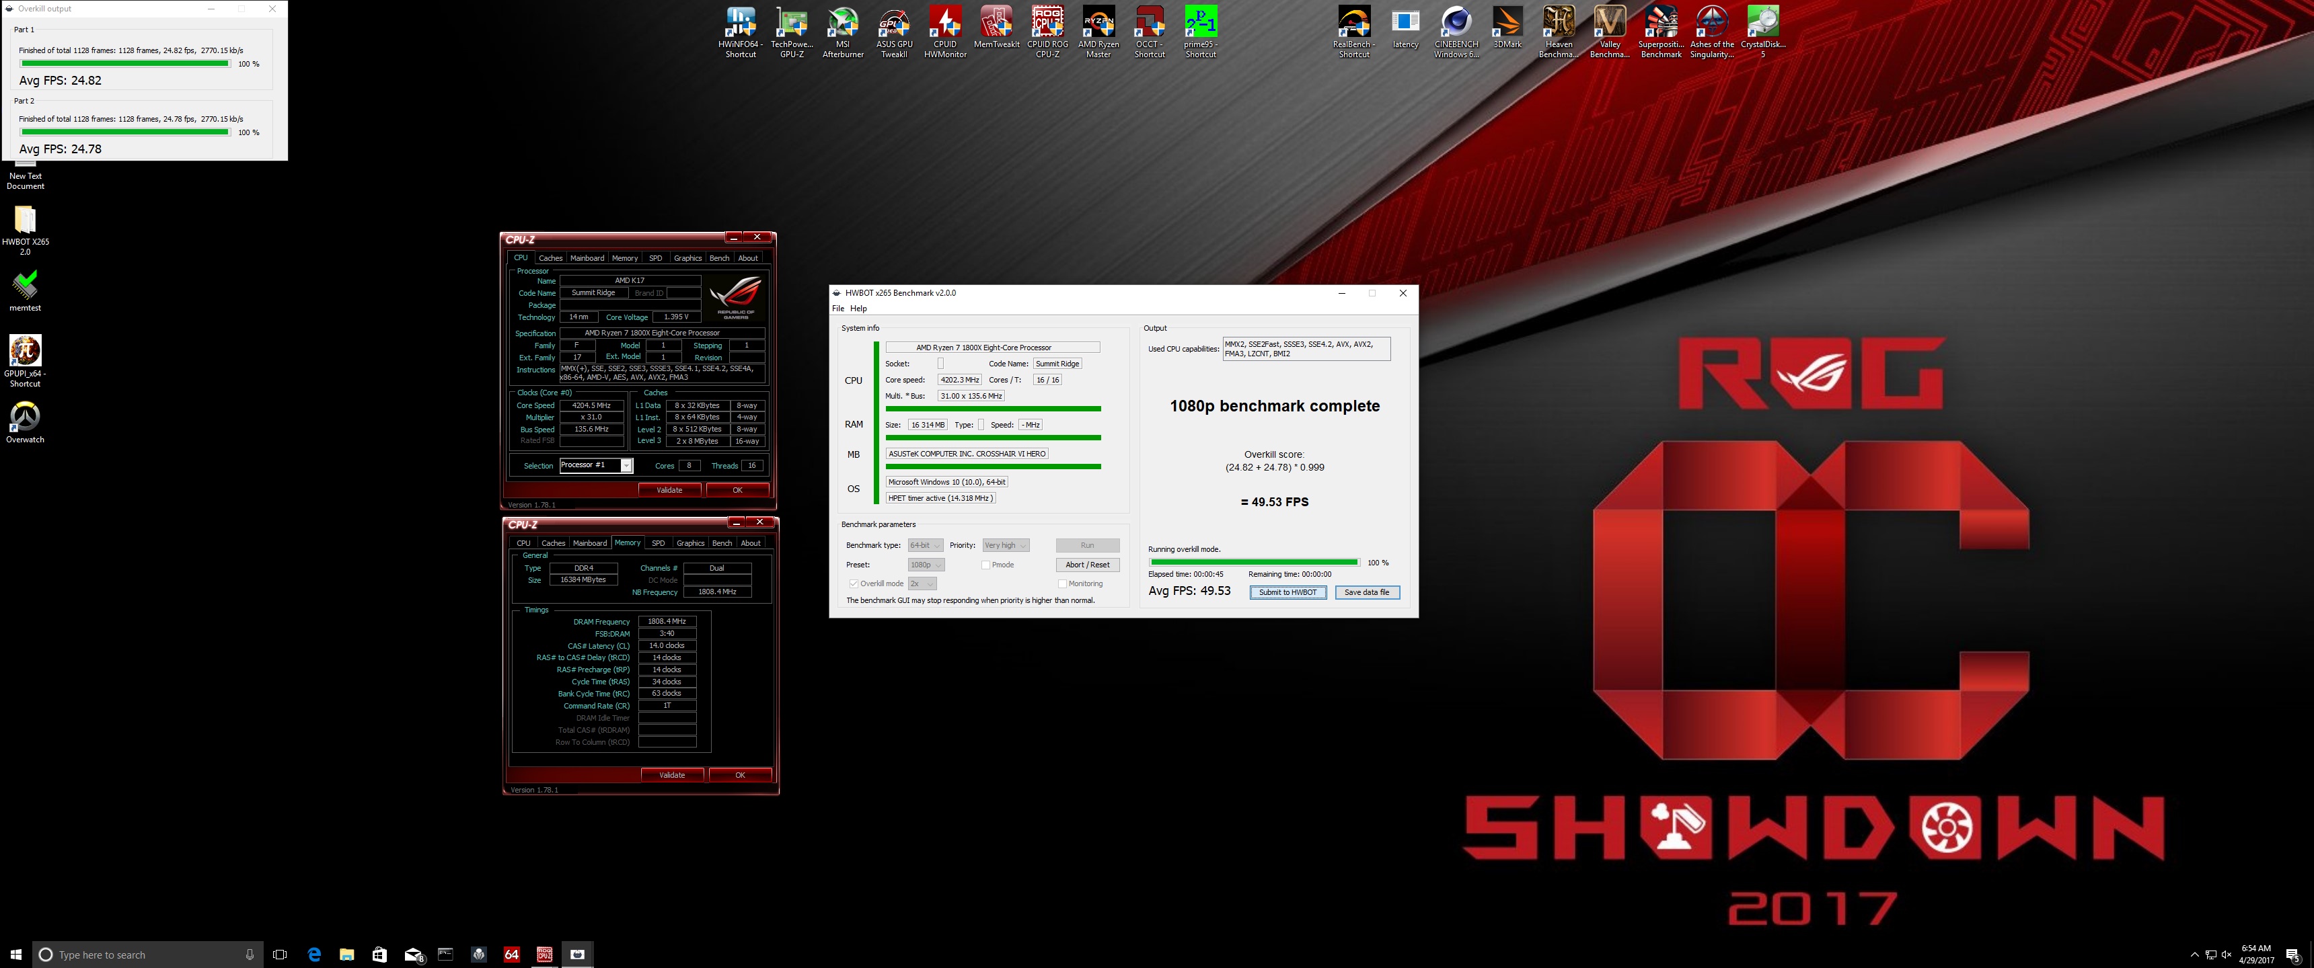Launch Valley Benchmark desktop icon
The width and height of the screenshot is (2314, 968).
pyautogui.click(x=1610, y=32)
